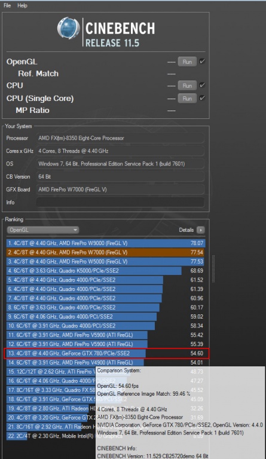Screen dimensions: 266x459
Task: Select ranking row 9 at 4.06 GHz Quadro 4000
Action: (x=105, y=316)
